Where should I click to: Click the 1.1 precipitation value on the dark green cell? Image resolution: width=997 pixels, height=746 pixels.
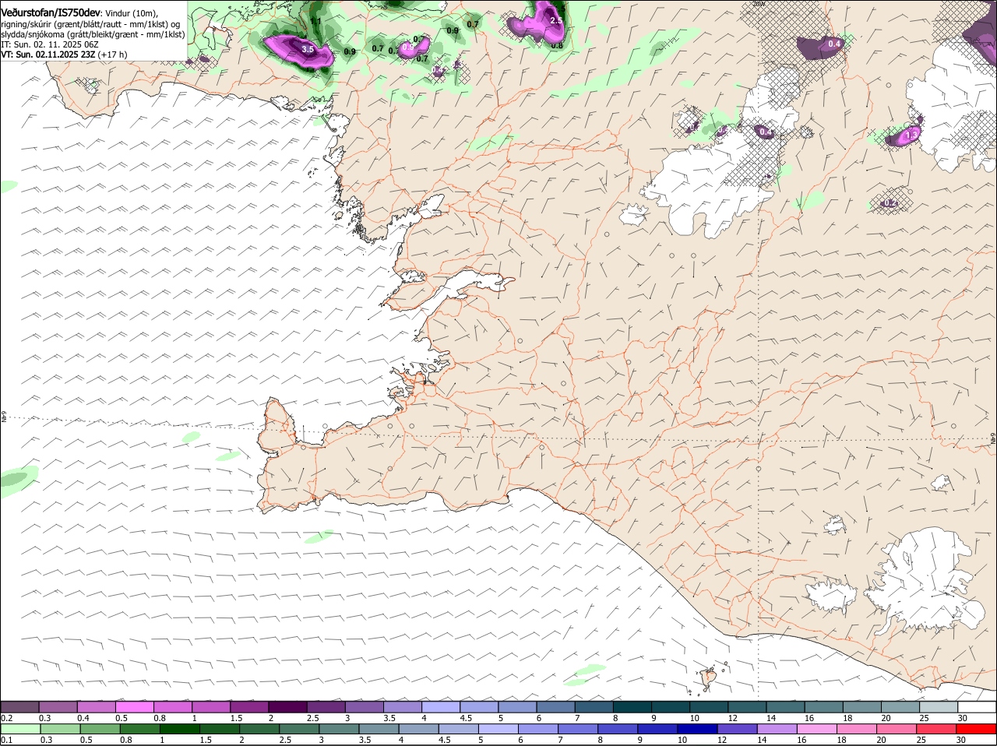coord(315,21)
